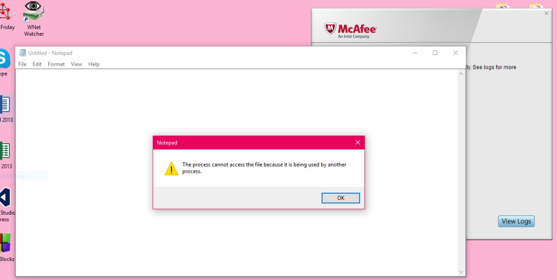
Task: Click the Notepad scrollbar down arrow
Action: (x=461, y=272)
